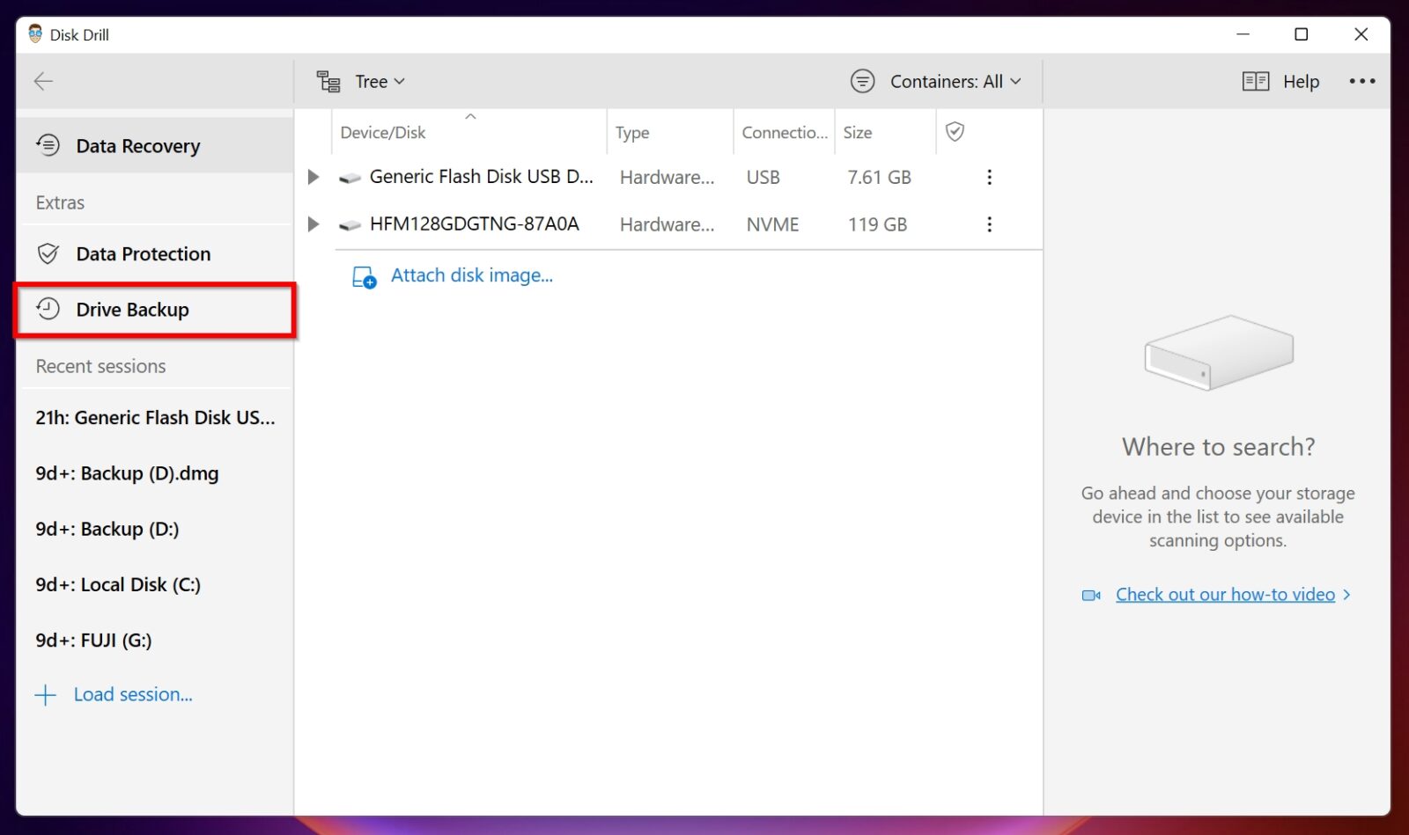The image size is (1409, 835).
Task: Expand the Generic Flash Disk USB entry
Action: (314, 177)
